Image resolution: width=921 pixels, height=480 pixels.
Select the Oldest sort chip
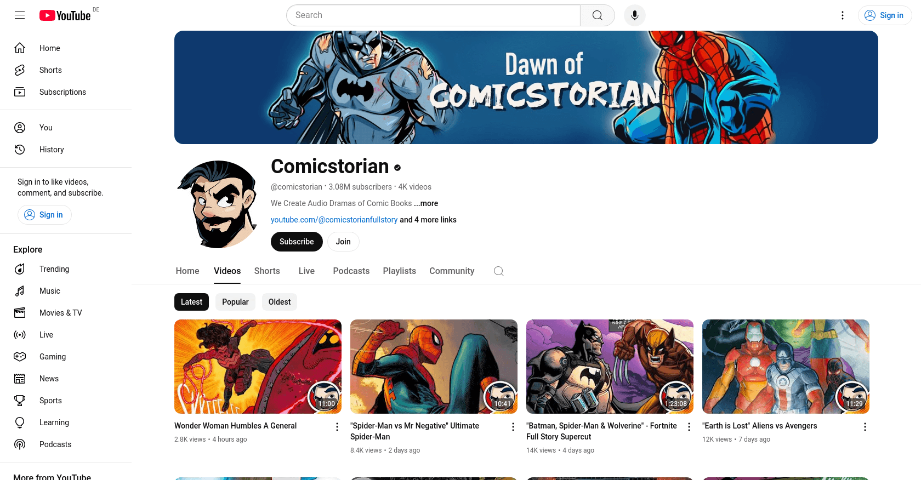click(280, 302)
